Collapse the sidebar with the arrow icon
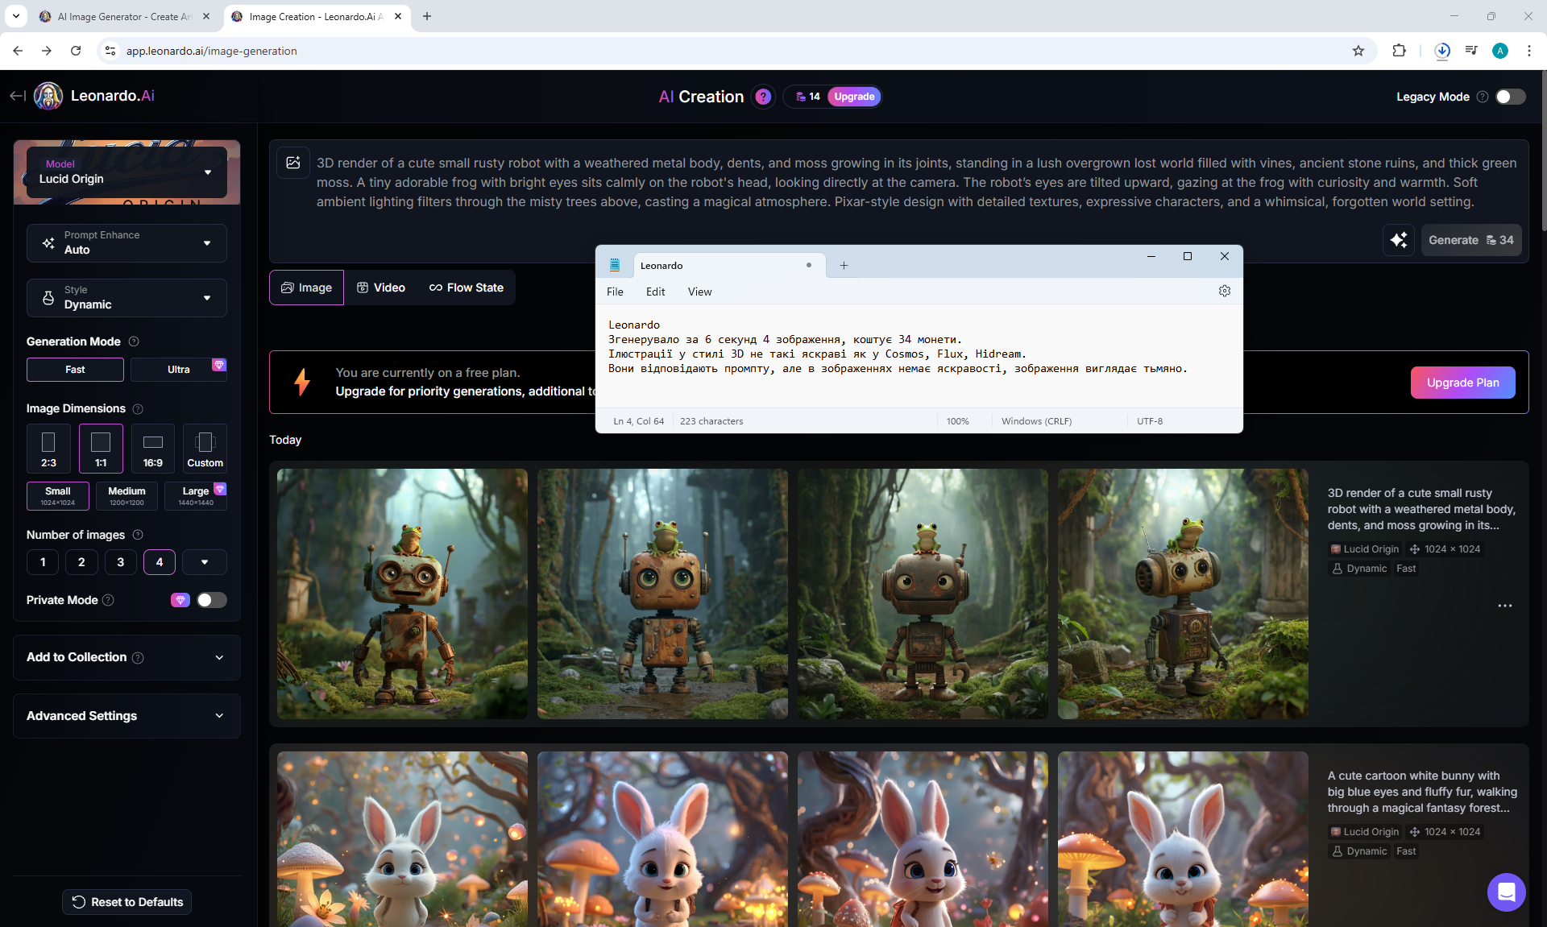The width and height of the screenshot is (1547, 927). 17,96
